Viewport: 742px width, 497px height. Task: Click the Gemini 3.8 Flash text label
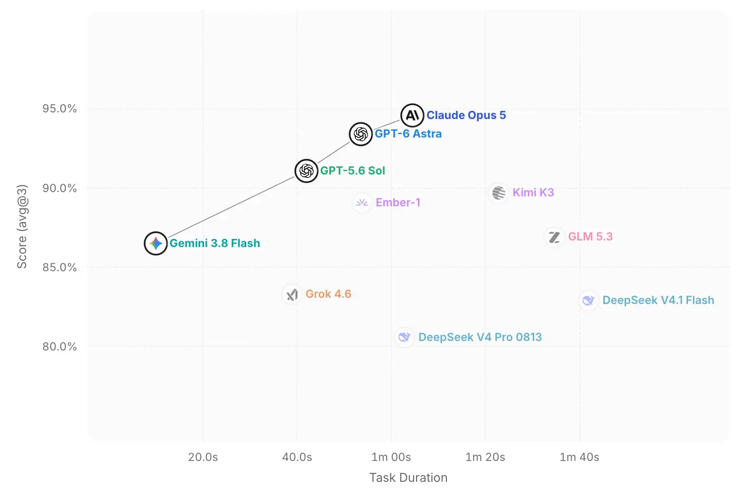point(215,243)
